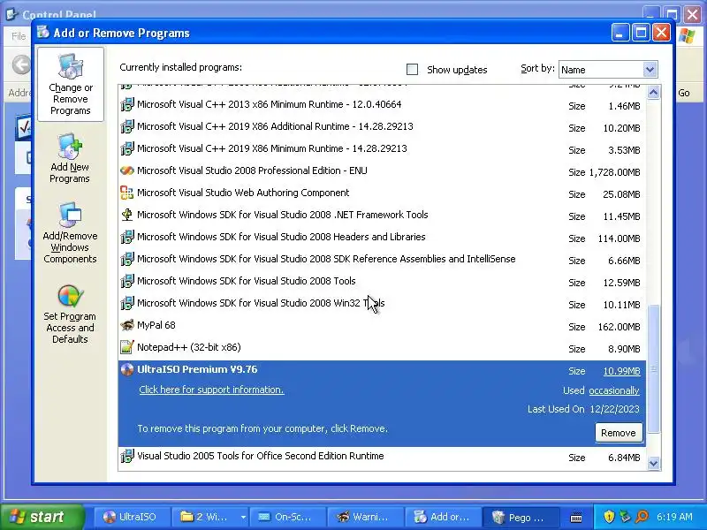The image size is (707, 530).
Task: Click the security shield tray icon
Action: click(609, 517)
